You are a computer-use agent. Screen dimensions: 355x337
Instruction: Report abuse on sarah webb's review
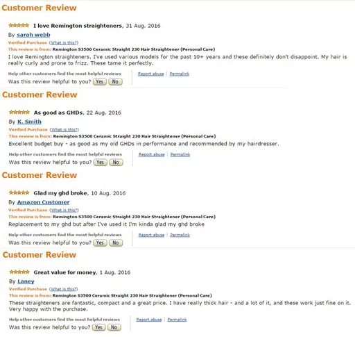(x=151, y=74)
